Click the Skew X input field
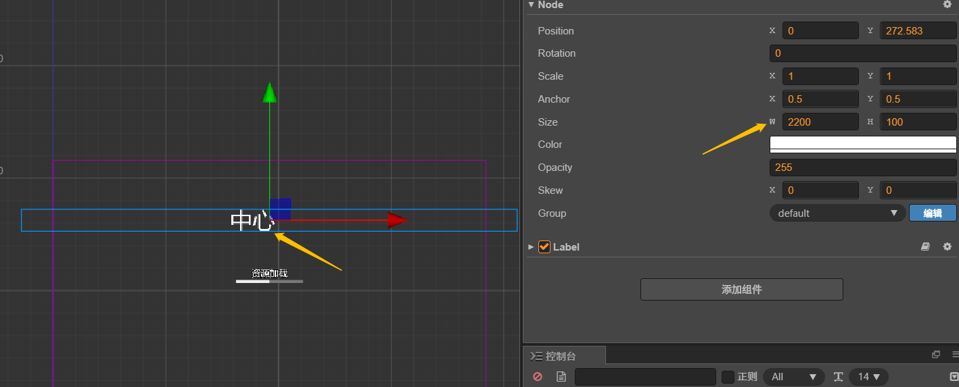Screen dimensions: 959x387 [x=820, y=190]
